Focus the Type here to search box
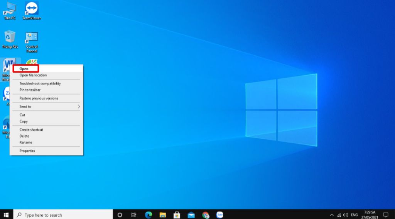395x219 pixels. point(63,215)
